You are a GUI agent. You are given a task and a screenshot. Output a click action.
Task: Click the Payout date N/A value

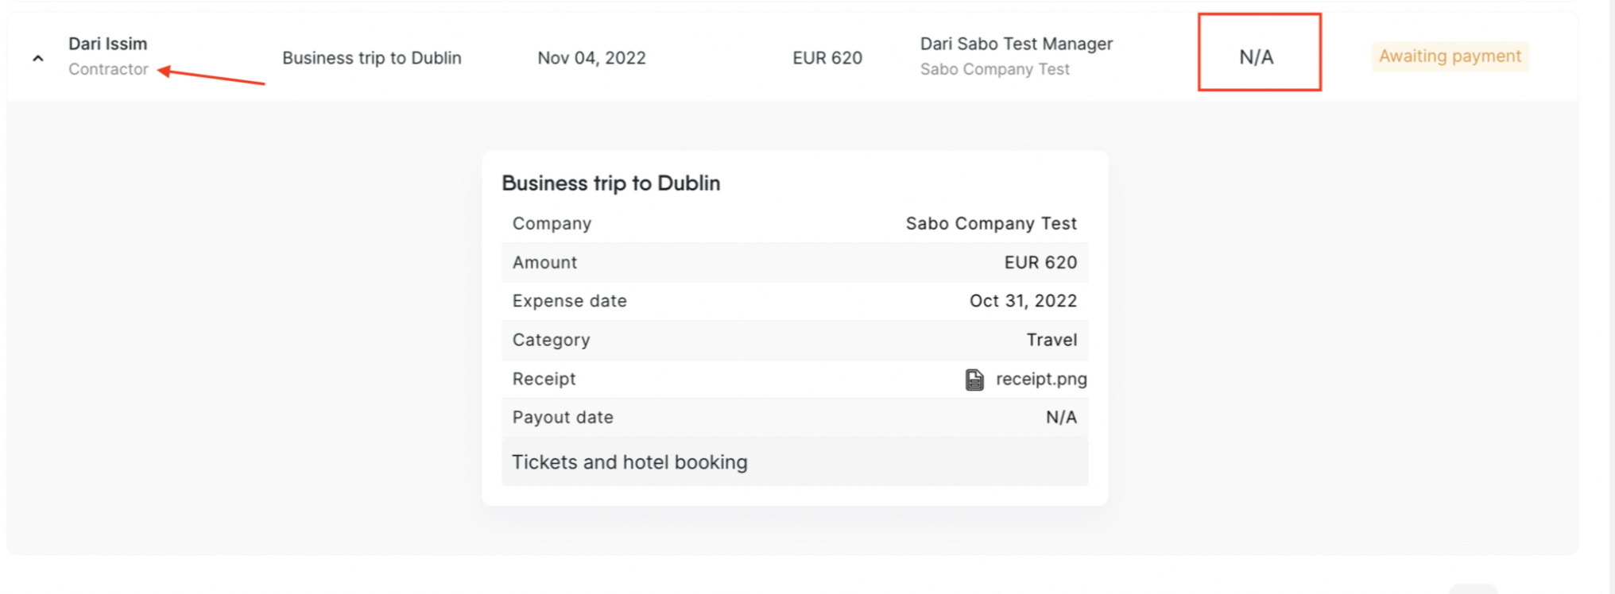(1061, 418)
